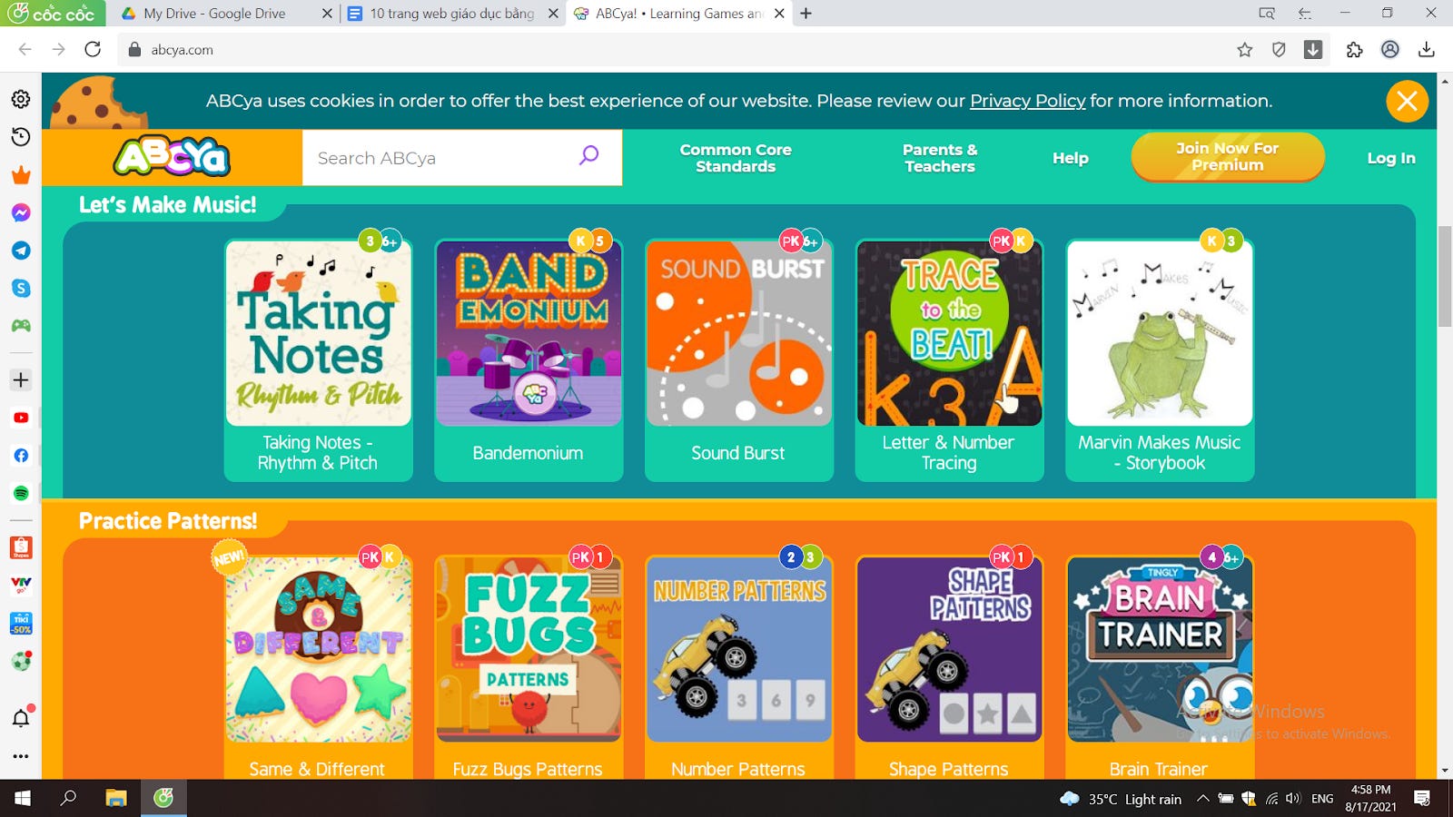This screenshot has height=817, width=1453.
Task: Open the Windows notification center
Action: pos(1422,798)
